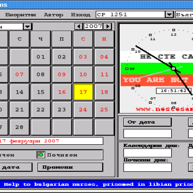Select day 15 in the calendar
193x193 pixels.
click(x=41, y=92)
